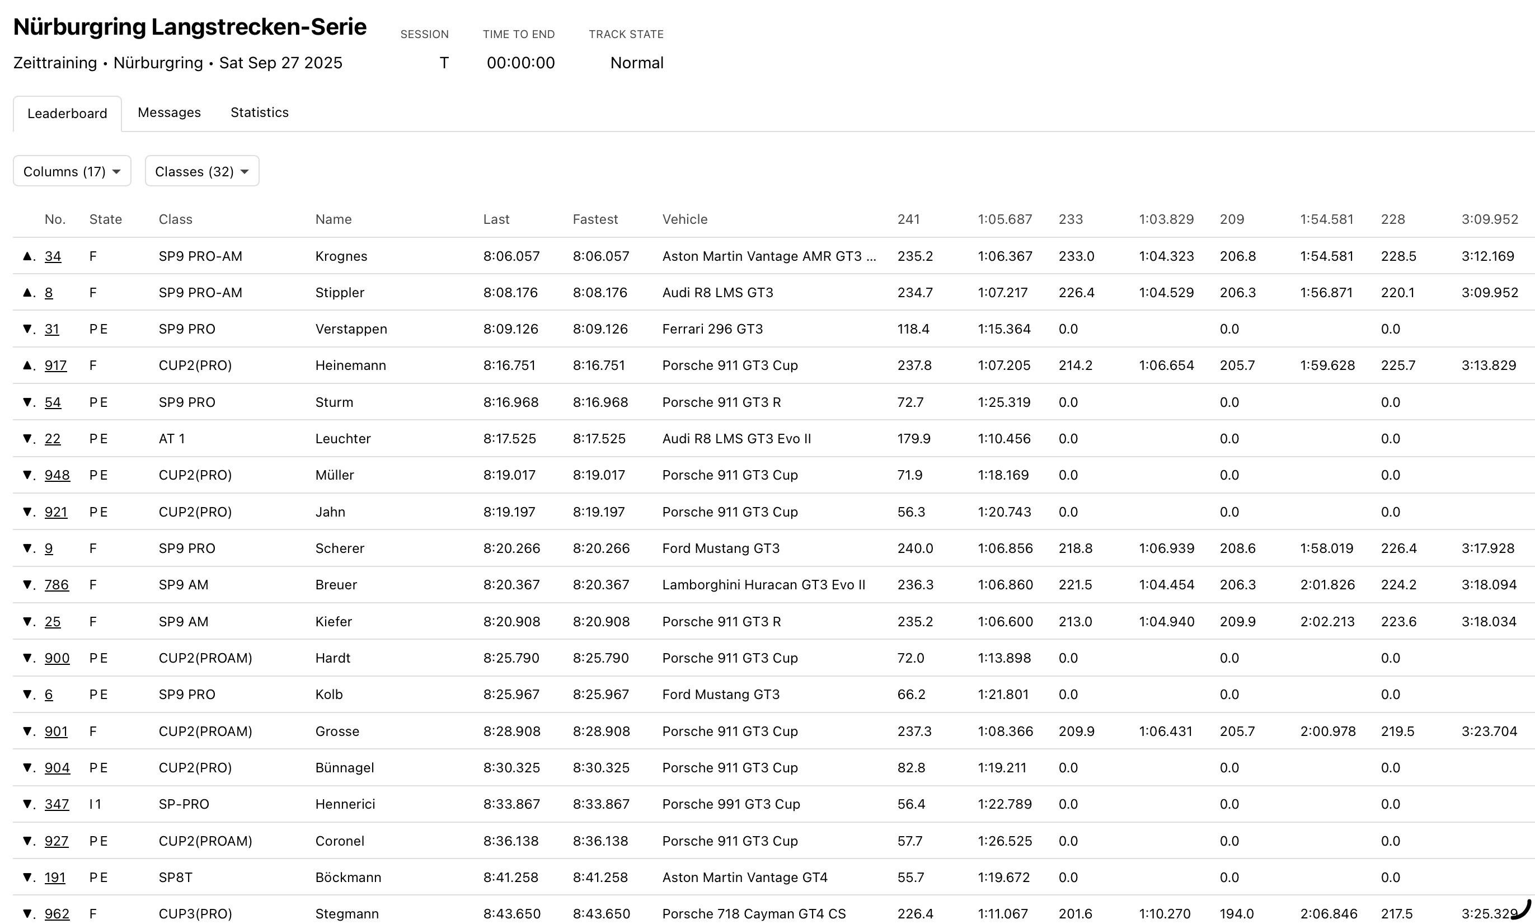Click the Class column header
Viewport: 1535px width, 924px height.
[x=175, y=219]
